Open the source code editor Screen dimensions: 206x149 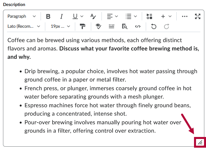click(138, 26)
